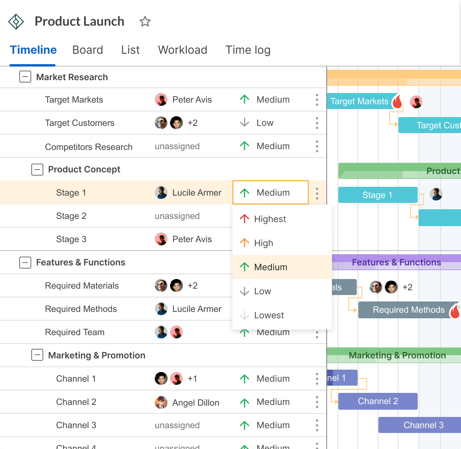Image resolution: width=461 pixels, height=449 pixels.
Task: Click Lucile Armer's avatar on Required Methods
Action: coord(161,309)
